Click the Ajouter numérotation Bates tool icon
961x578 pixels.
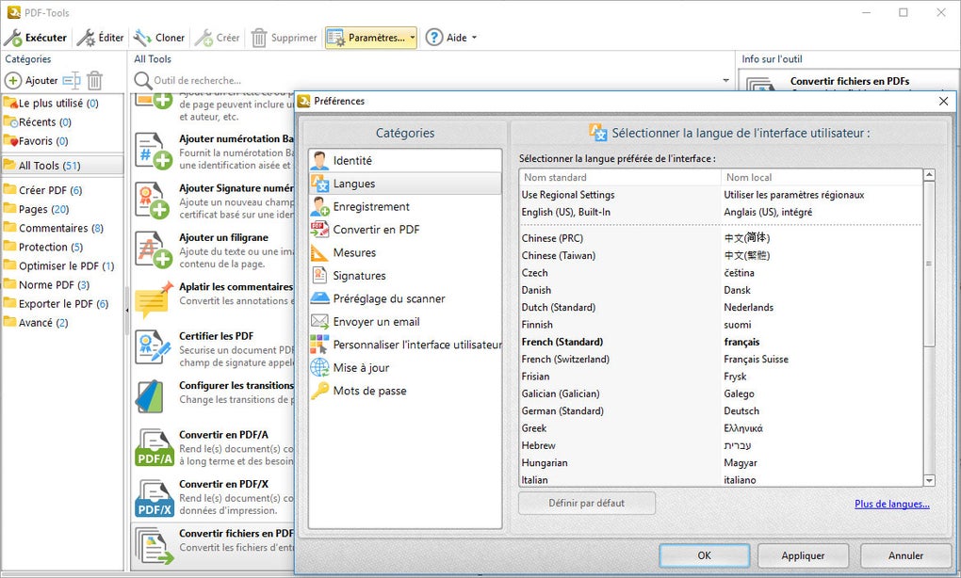tap(154, 151)
